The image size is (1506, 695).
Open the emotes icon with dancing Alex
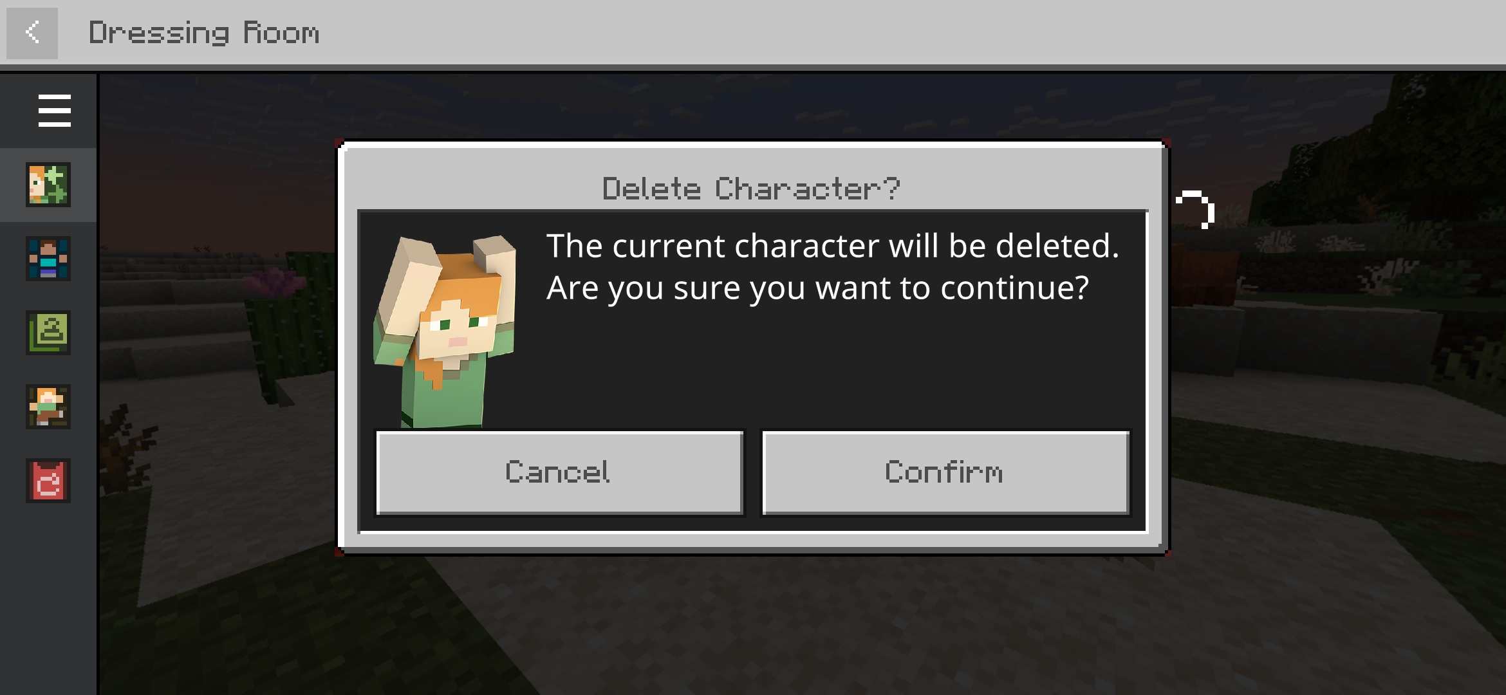pyautogui.click(x=48, y=407)
